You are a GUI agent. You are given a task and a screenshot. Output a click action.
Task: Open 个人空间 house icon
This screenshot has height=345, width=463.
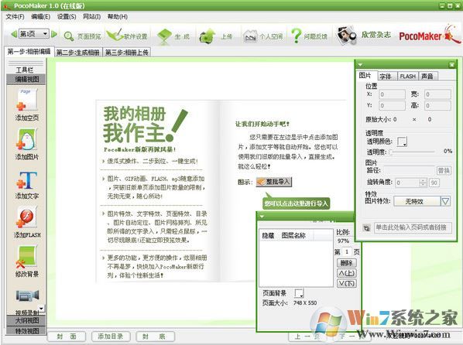[x=250, y=36]
